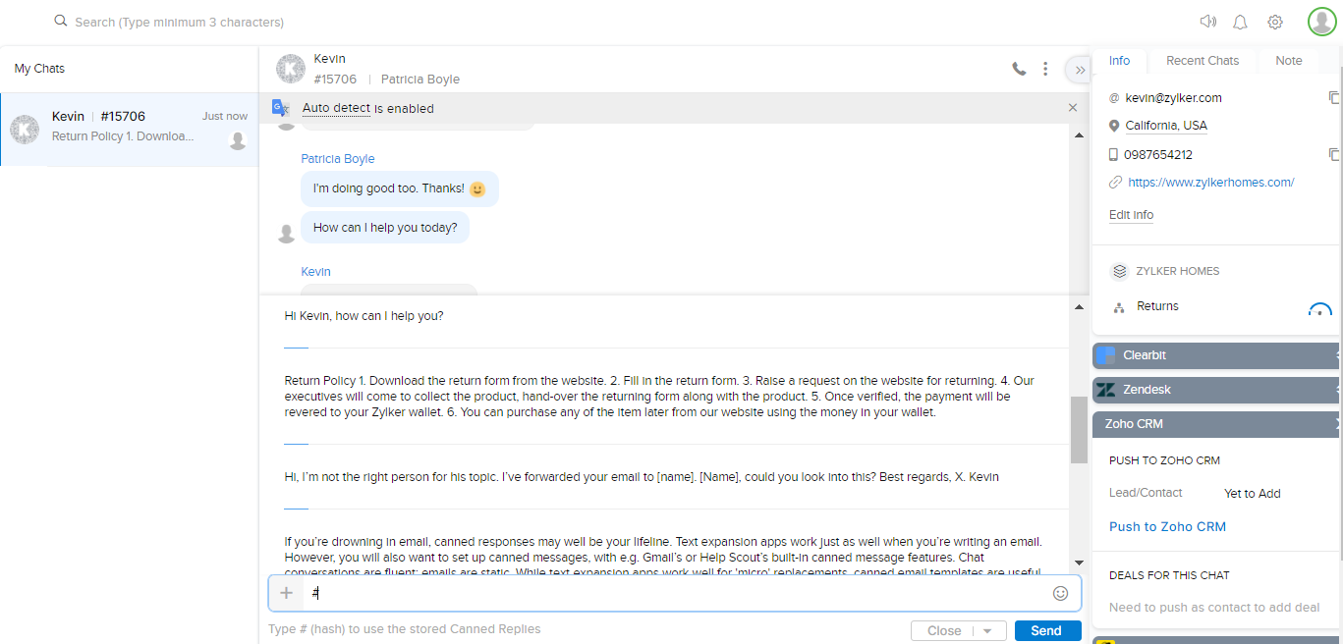Collapse the visitor info side panel
Image resolution: width=1343 pixels, height=644 pixels.
[x=1080, y=69]
